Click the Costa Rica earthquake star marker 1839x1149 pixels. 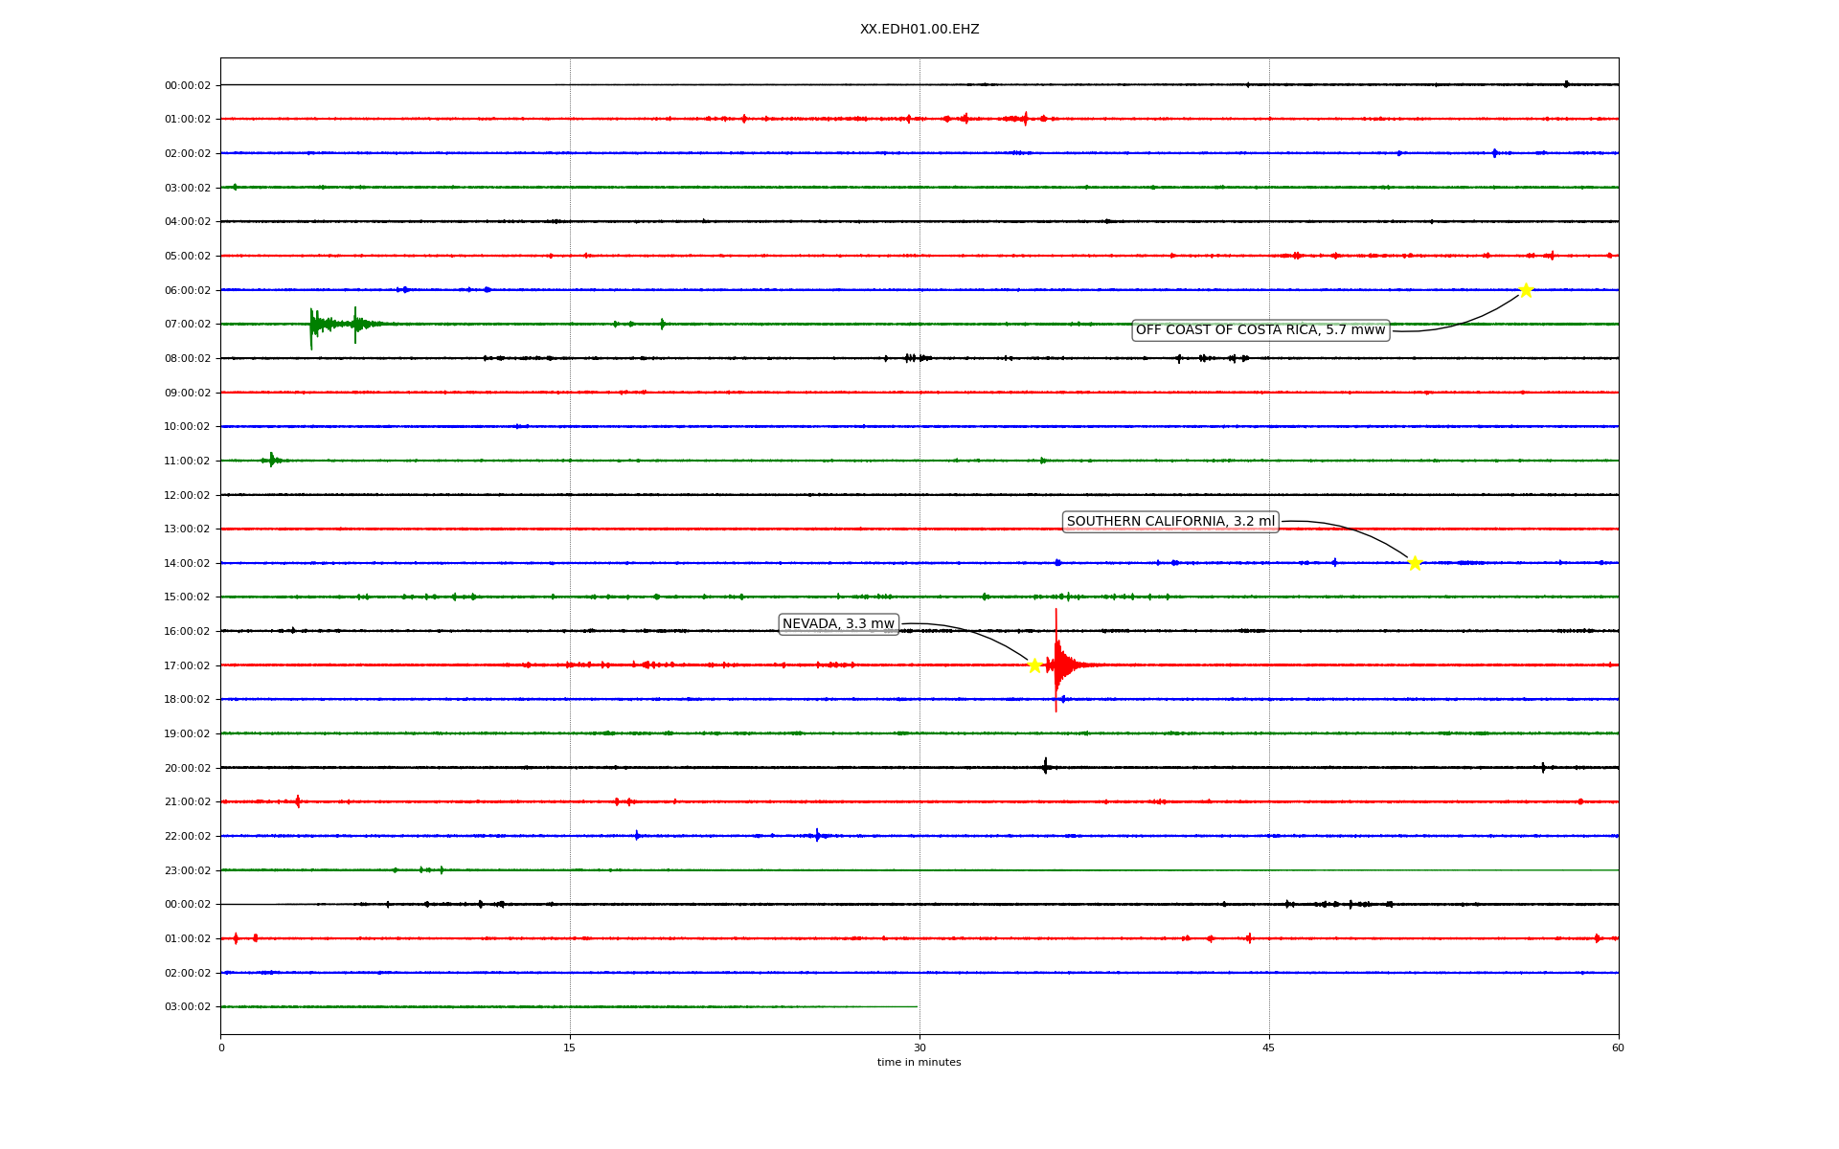point(1526,290)
